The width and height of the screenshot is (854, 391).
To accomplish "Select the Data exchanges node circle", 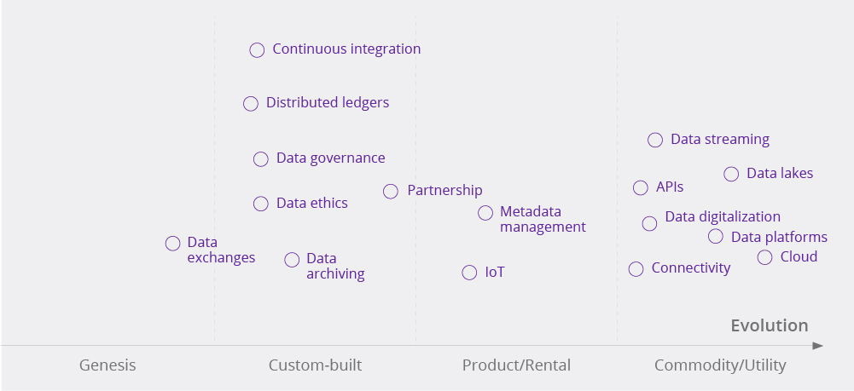I will coord(172,244).
